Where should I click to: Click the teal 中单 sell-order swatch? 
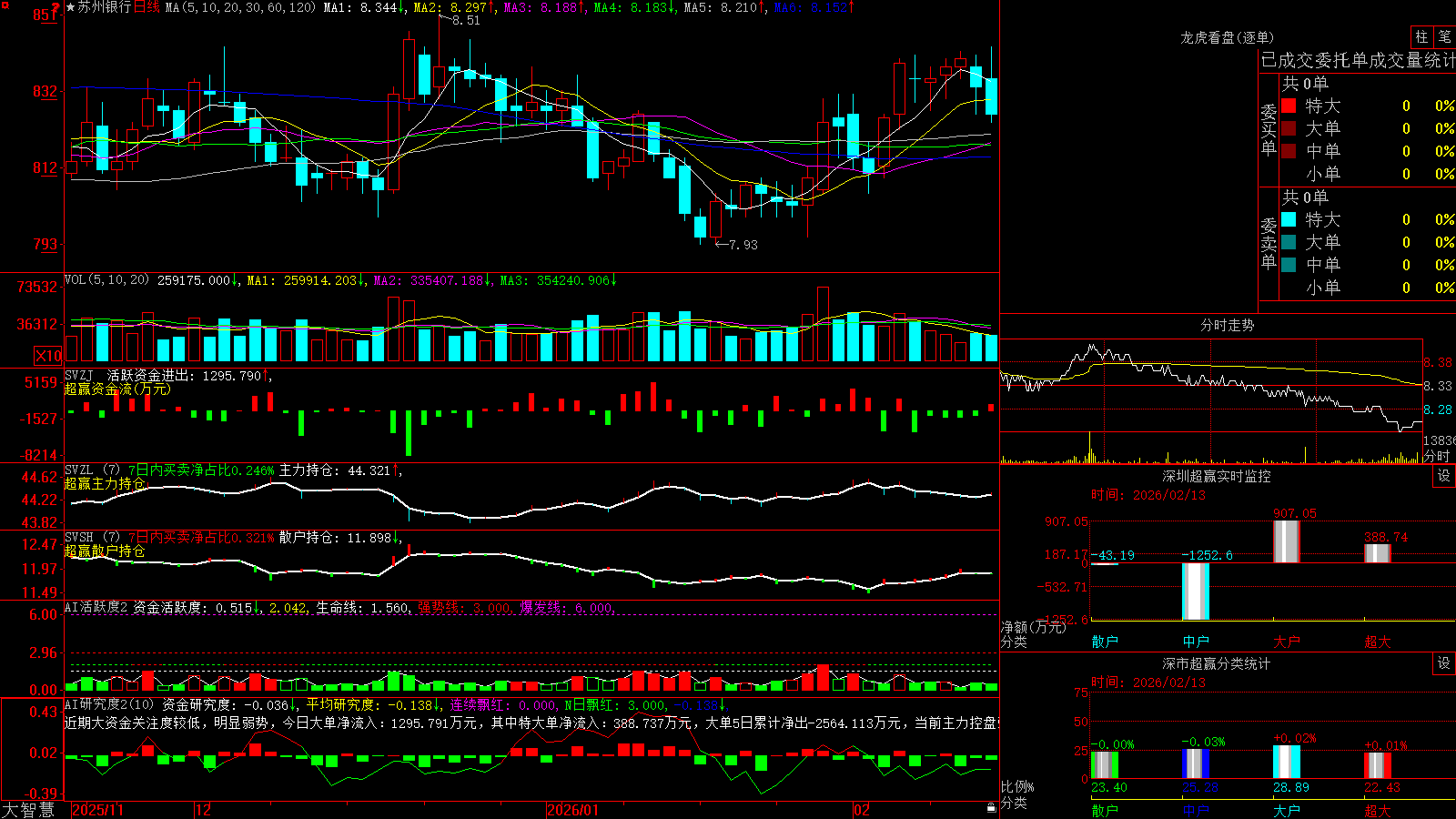(x=1289, y=265)
